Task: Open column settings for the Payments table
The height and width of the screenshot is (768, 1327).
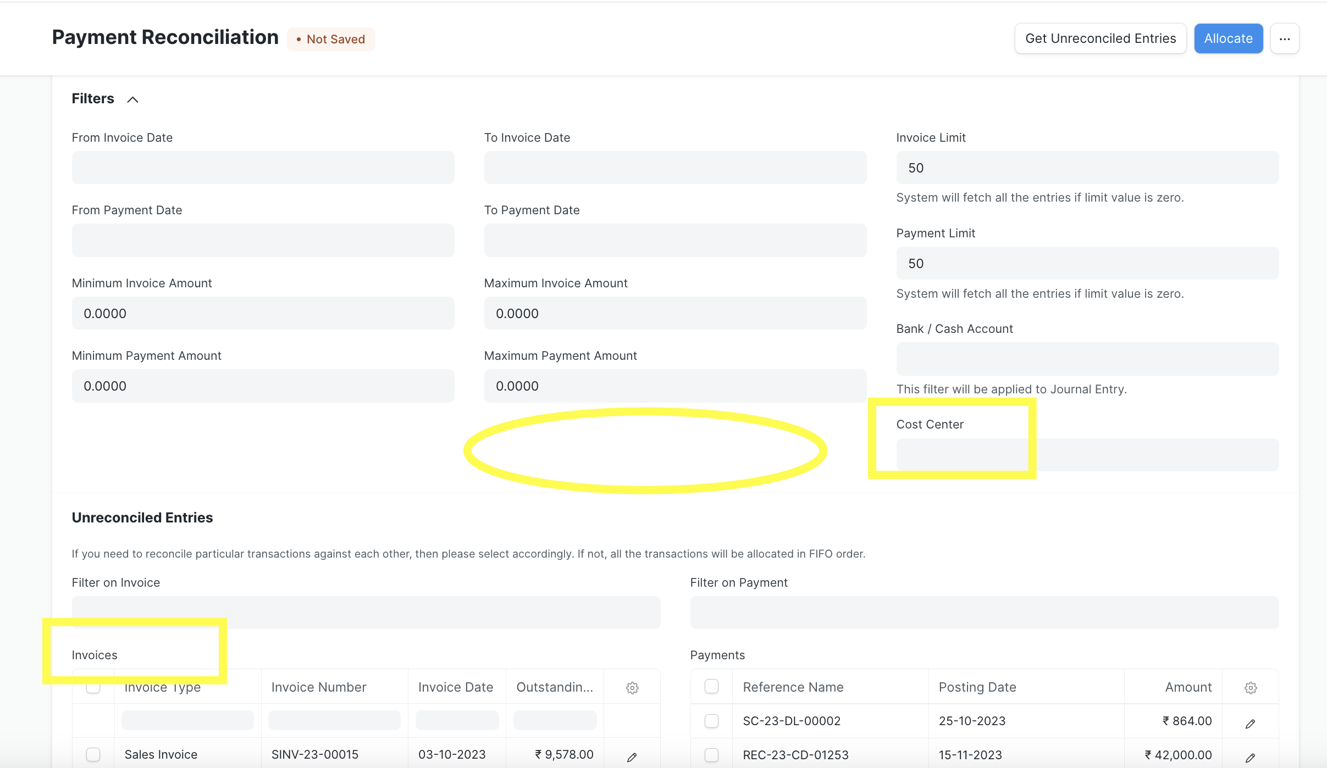Action: 1251,687
